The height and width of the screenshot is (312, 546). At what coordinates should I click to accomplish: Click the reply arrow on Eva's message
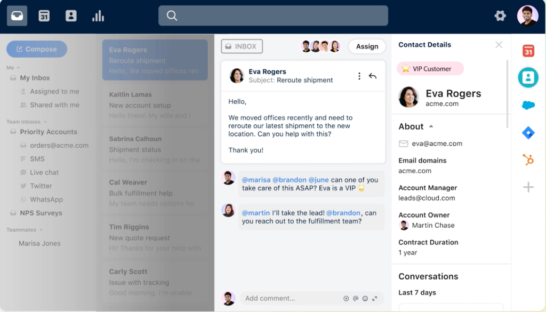[x=373, y=76]
